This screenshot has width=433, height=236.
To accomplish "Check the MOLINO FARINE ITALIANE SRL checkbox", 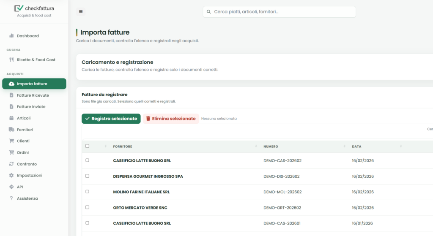I will pyautogui.click(x=87, y=192).
